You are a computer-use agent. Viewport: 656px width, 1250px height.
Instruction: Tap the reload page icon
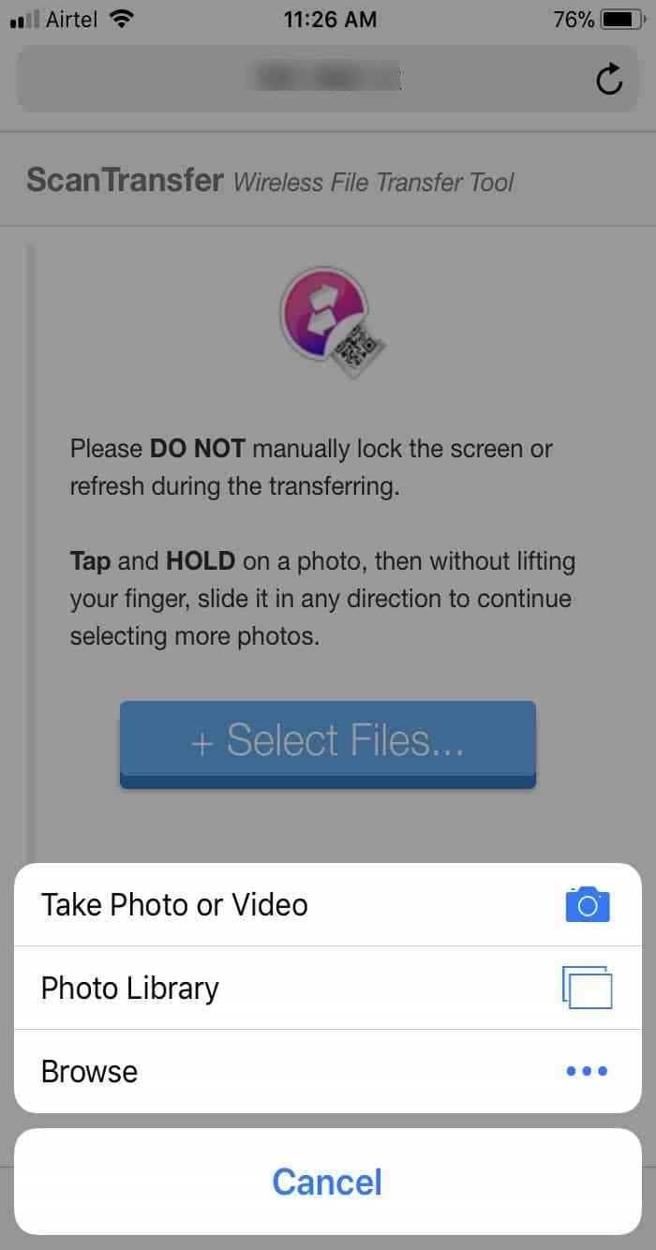(609, 79)
